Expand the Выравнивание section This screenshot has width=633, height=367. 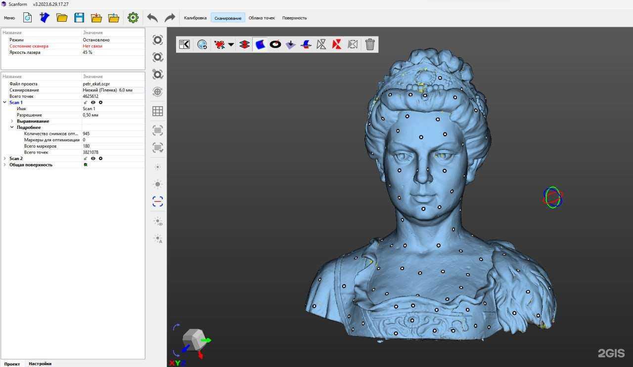(x=12, y=121)
